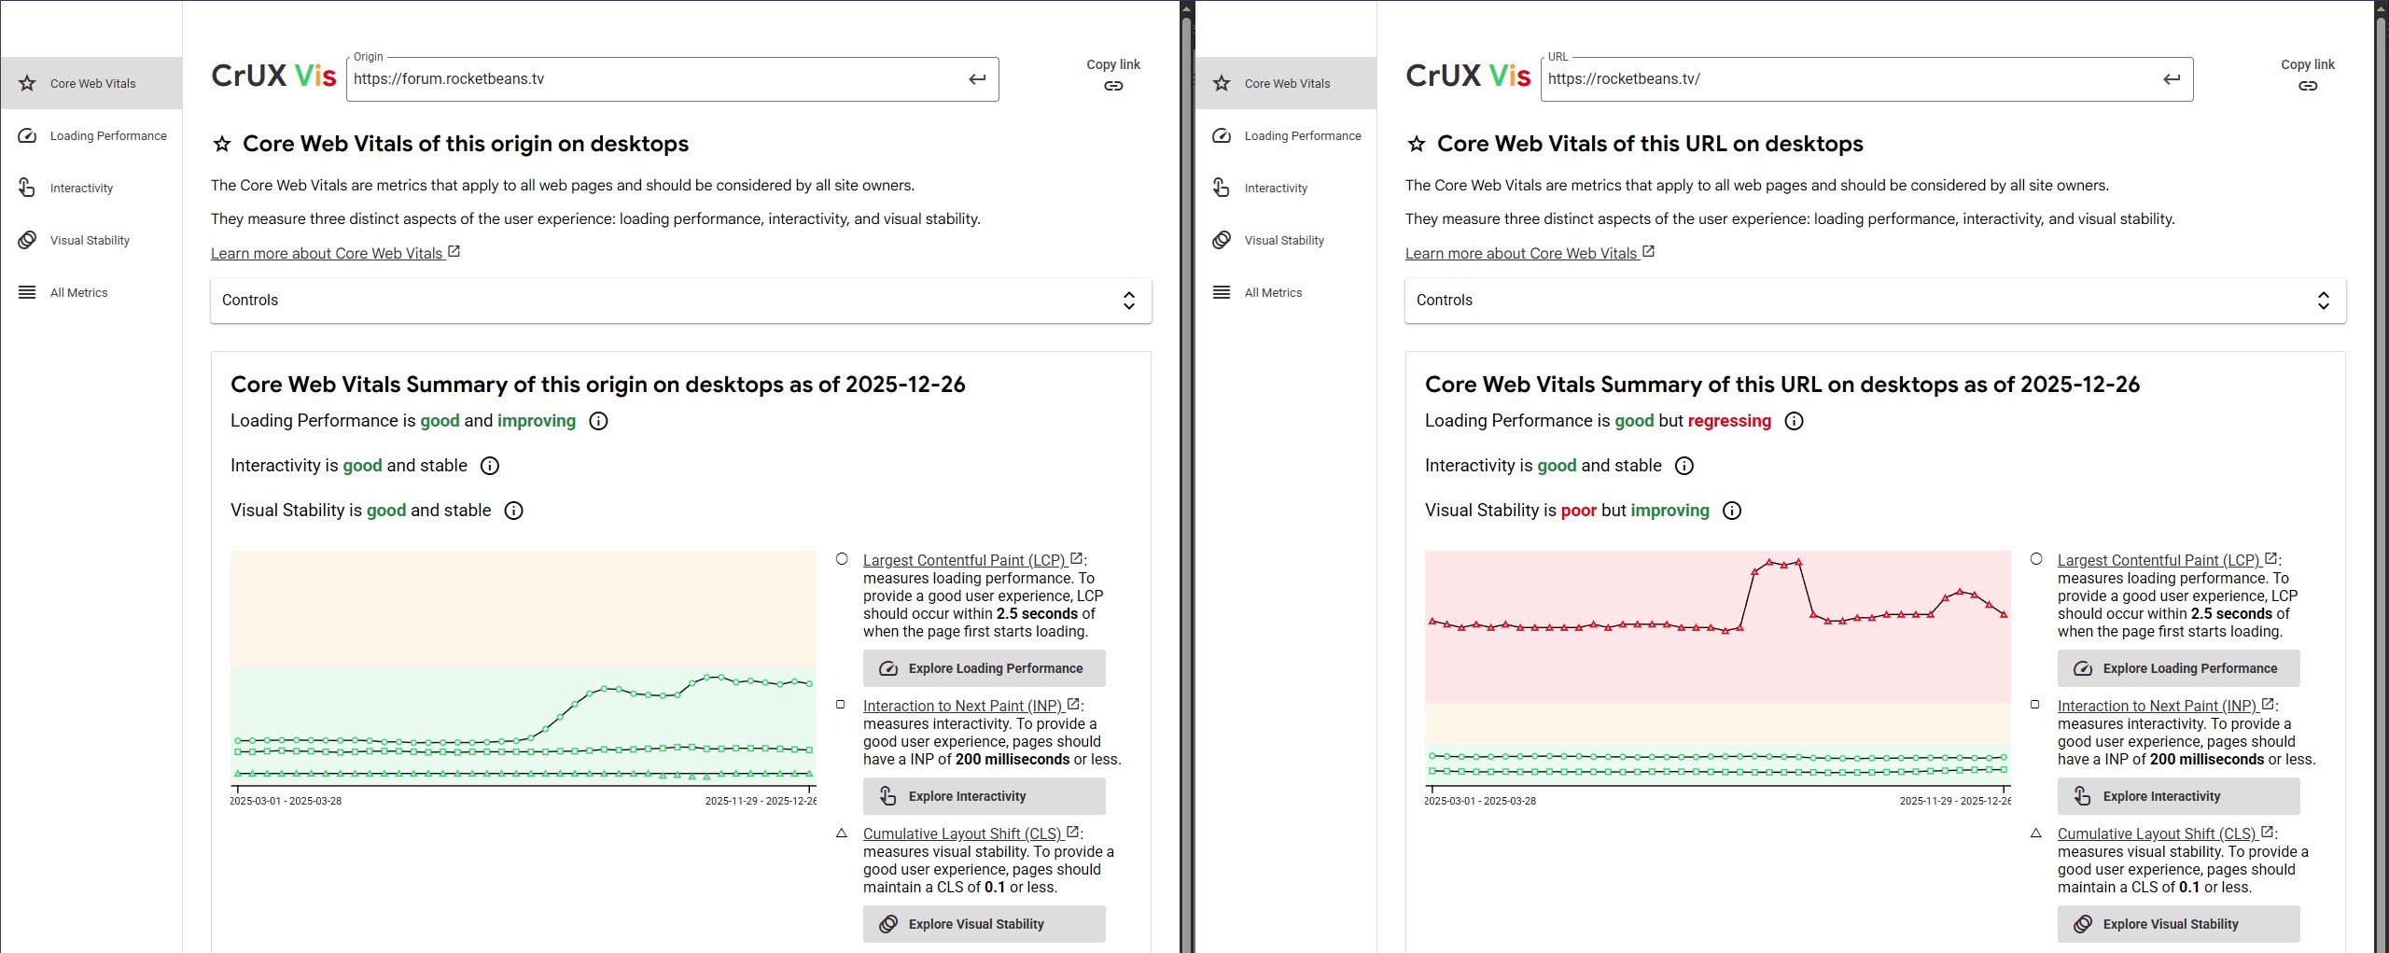This screenshot has width=2389, height=953.
Task: Click the Origin input field with forum.rocketbeans.tv
Action: [653, 79]
